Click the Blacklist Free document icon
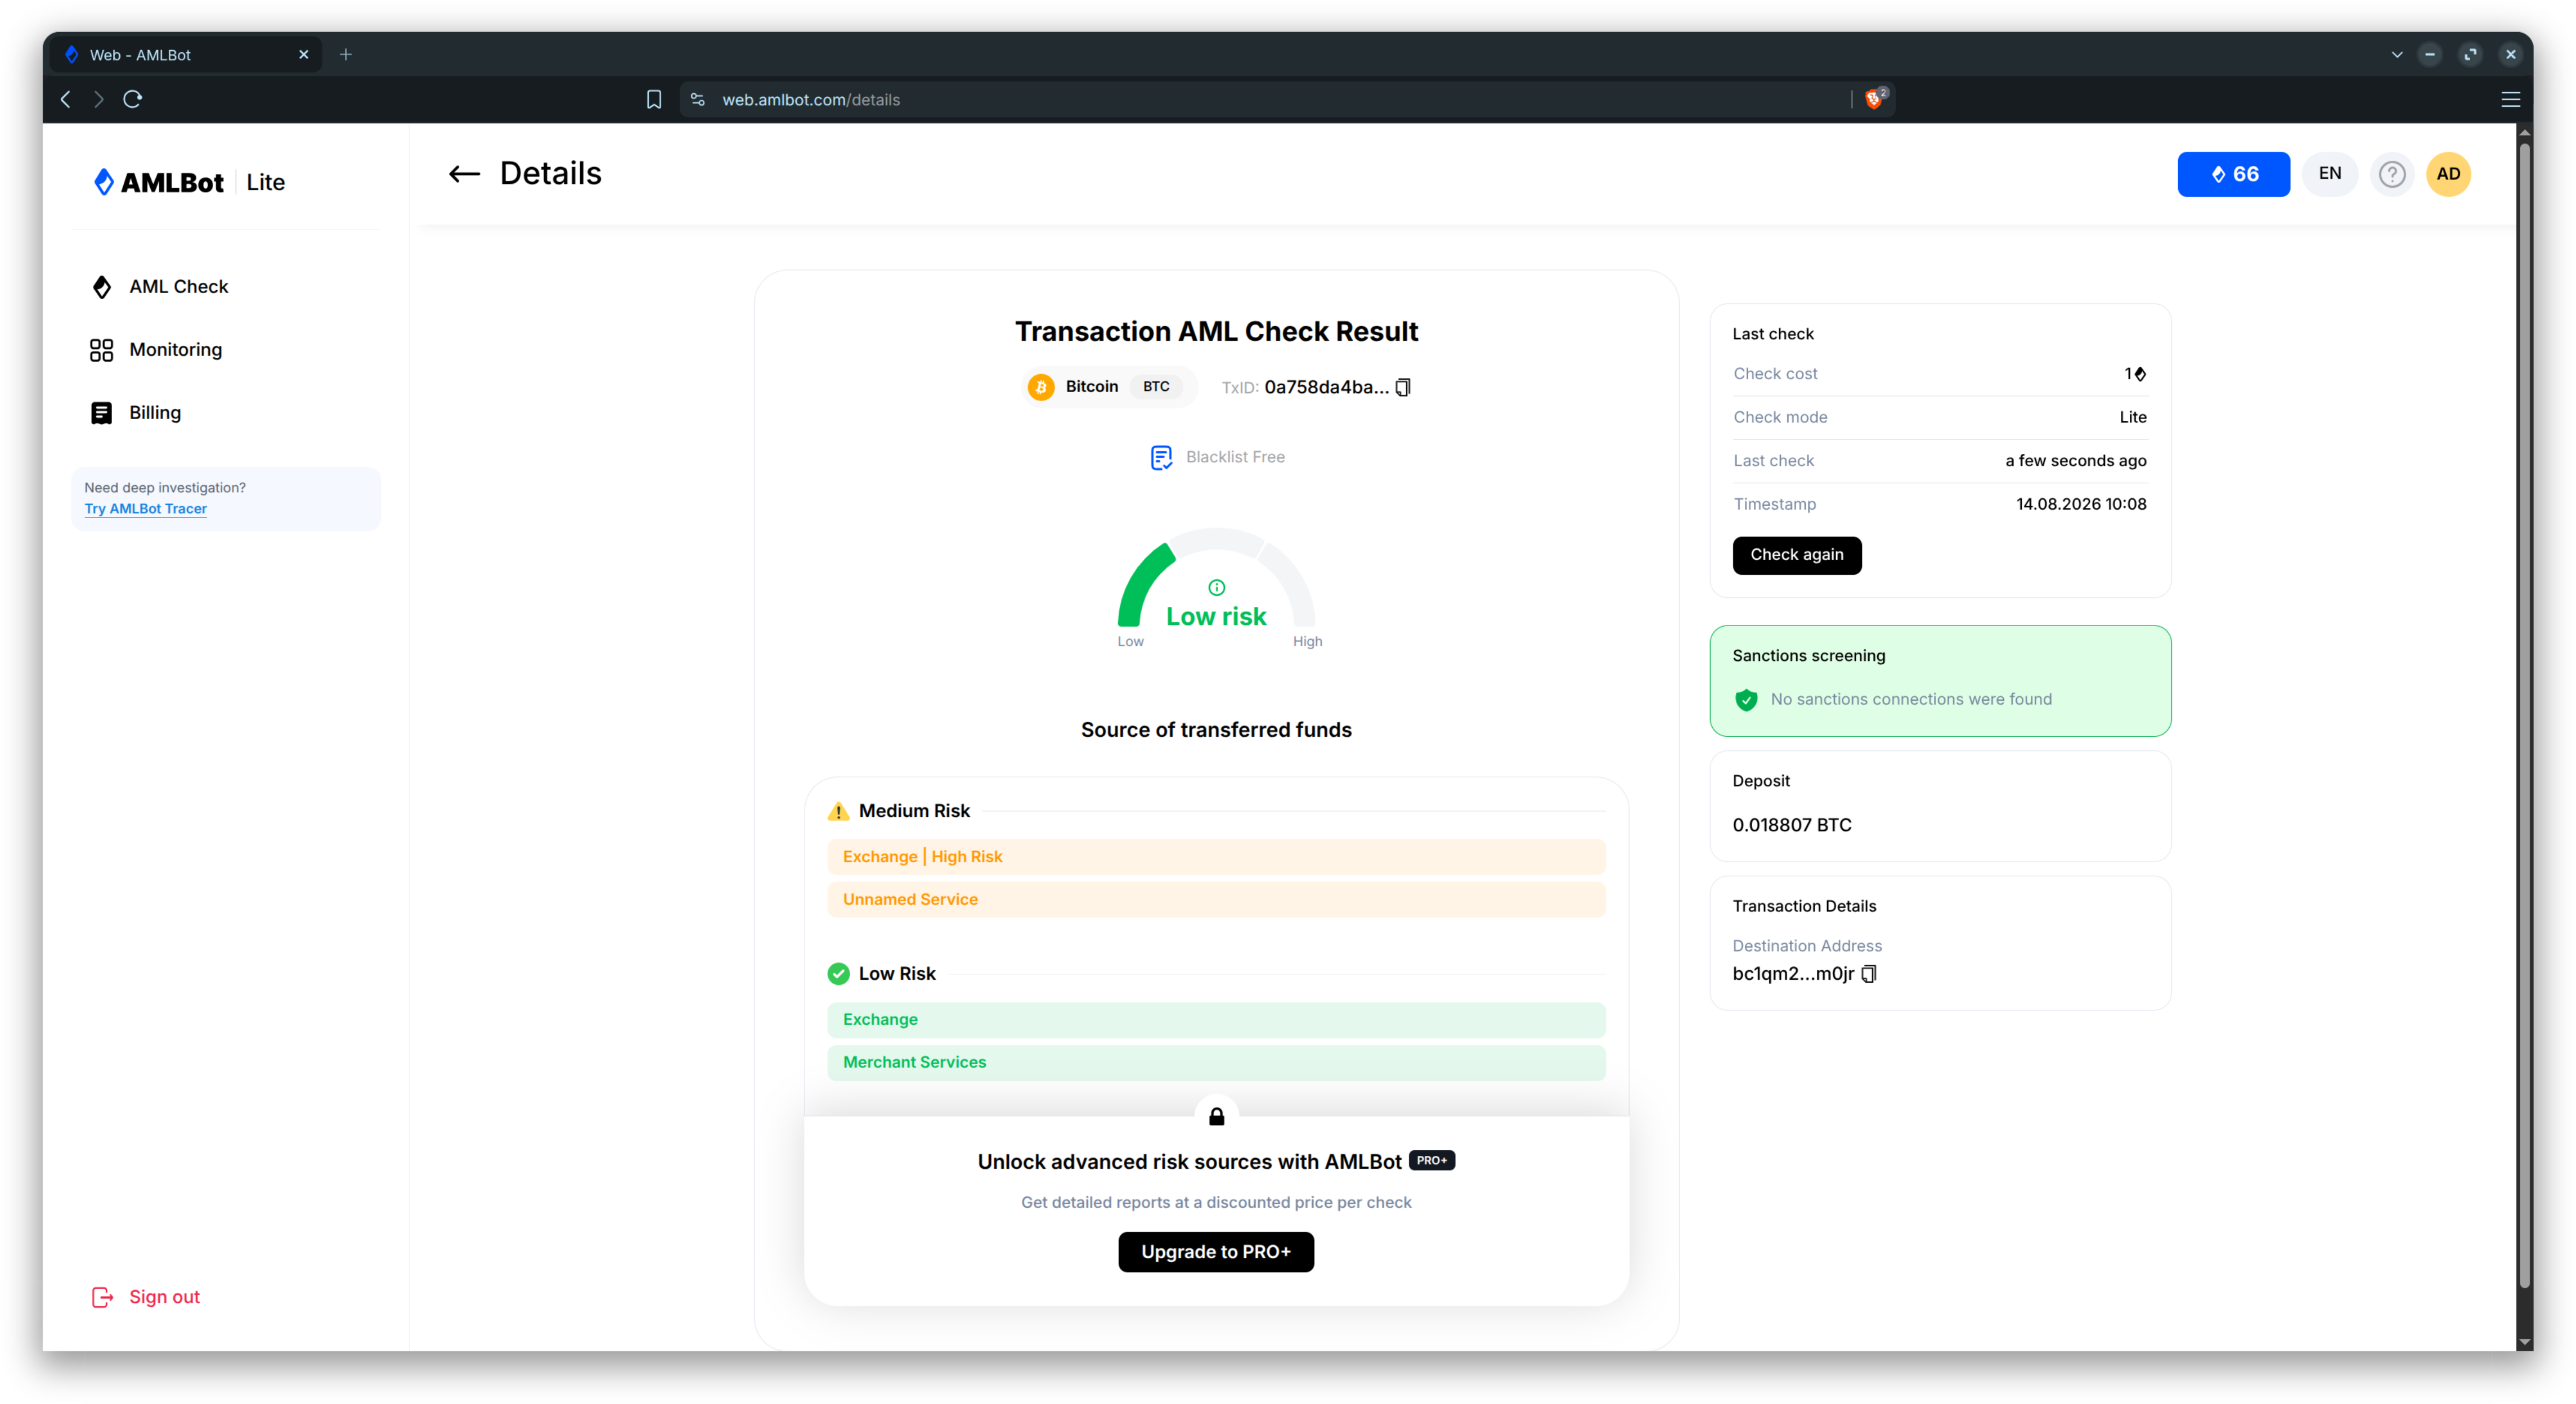Screen dimensions: 2576x1404 coord(1161,457)
